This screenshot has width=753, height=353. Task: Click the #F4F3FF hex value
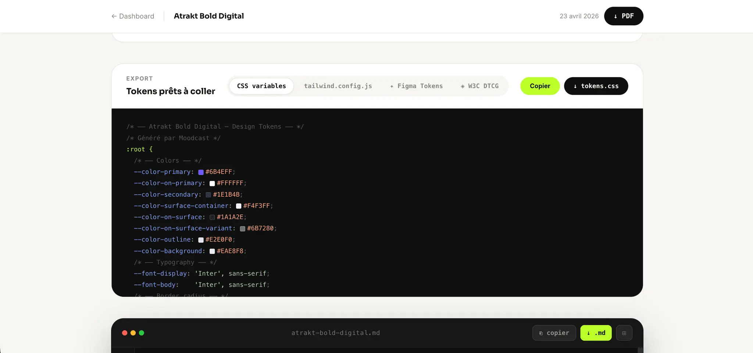click(257, 206)
